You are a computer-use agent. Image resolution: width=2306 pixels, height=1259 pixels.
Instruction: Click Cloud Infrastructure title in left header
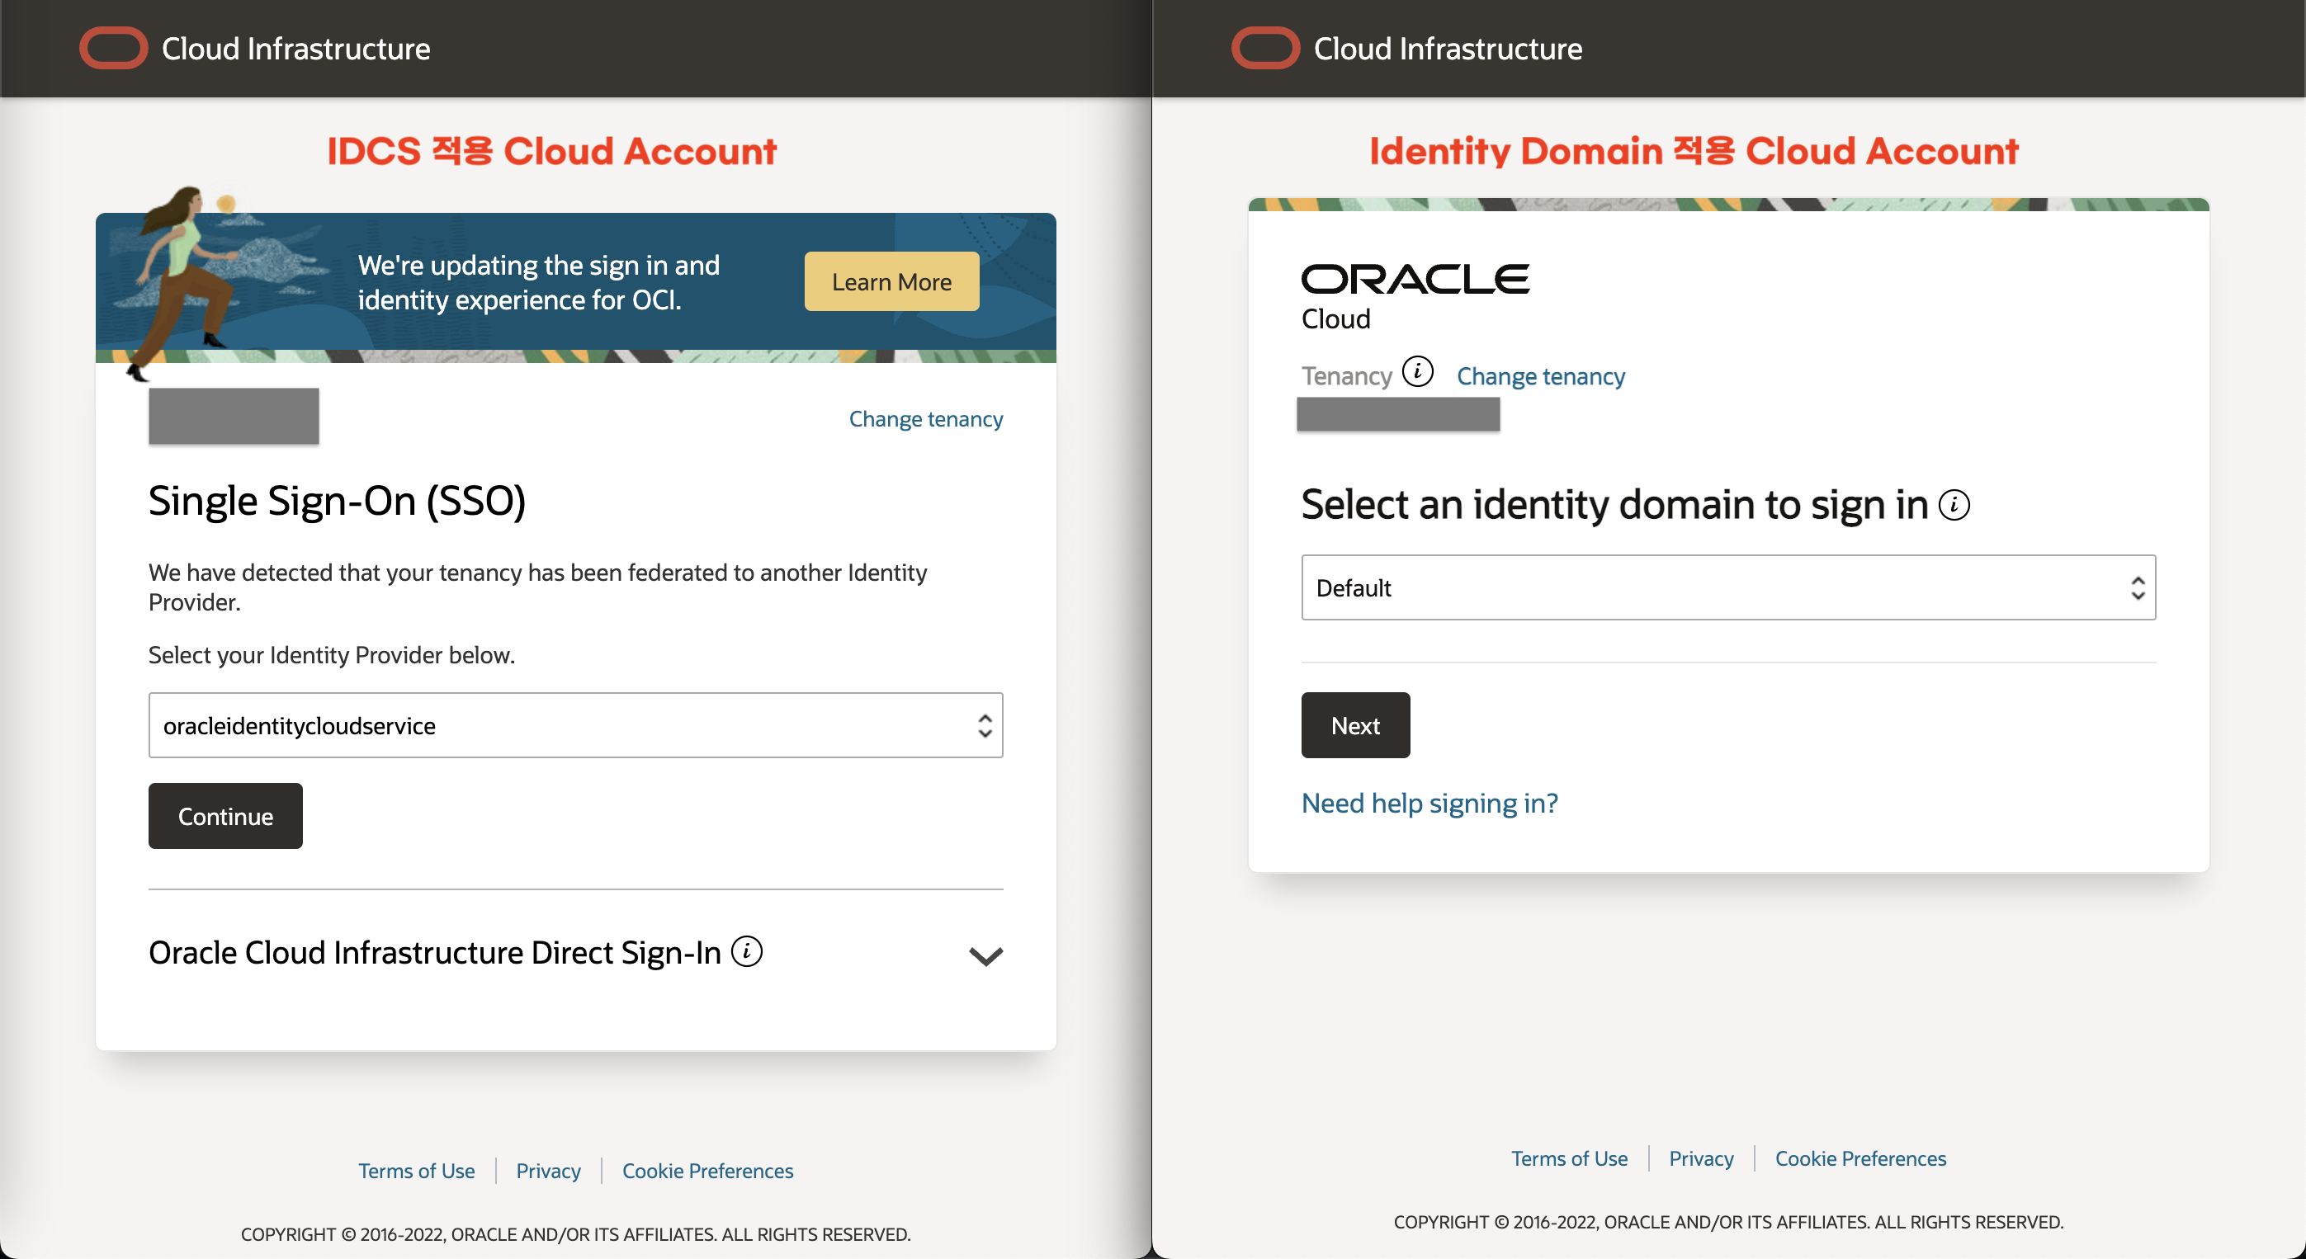point(295,49)
